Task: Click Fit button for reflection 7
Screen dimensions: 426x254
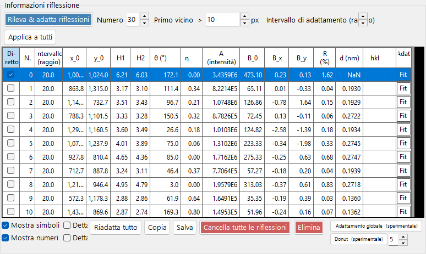Action: (x=403, y=171)
